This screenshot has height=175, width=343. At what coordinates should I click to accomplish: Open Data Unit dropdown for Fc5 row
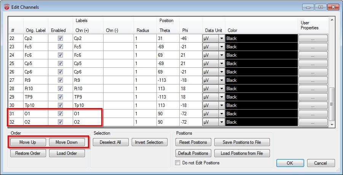(222, 47)
